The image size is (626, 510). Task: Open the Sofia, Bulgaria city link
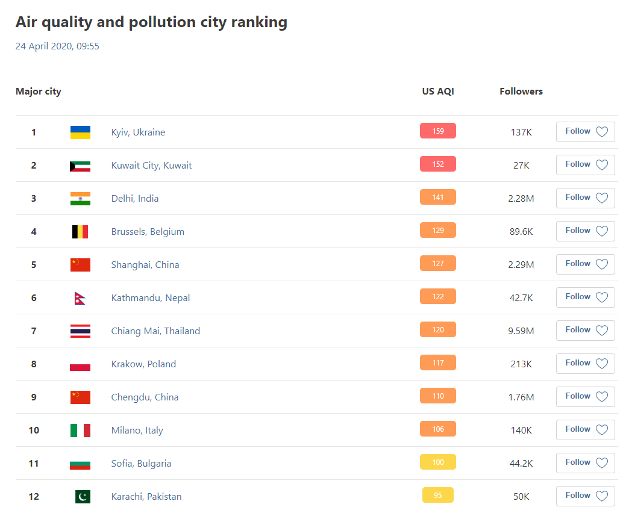pyautogui.click(x=141, y=464)
